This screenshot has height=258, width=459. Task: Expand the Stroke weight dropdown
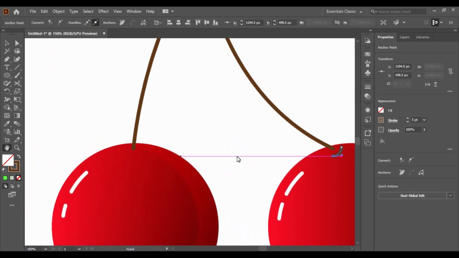(424, 120)
